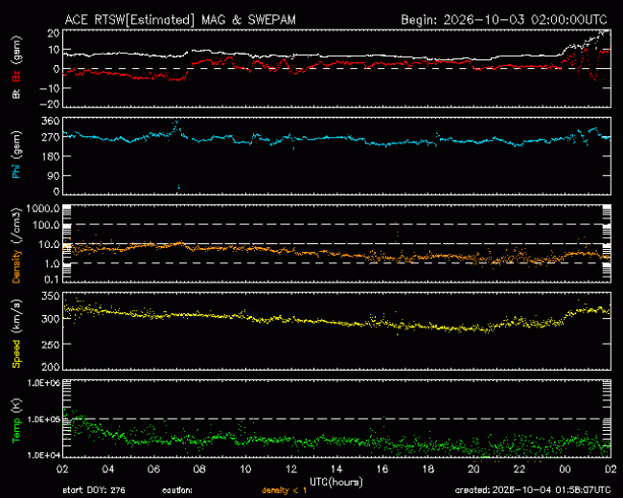Click the orange density < 1 caution note
Screen dimensions: 623x498
click(x=284, y=491)
